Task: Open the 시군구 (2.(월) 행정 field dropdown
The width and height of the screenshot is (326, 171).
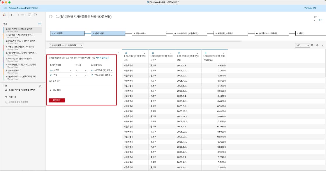Action: [x=102, y=70]
